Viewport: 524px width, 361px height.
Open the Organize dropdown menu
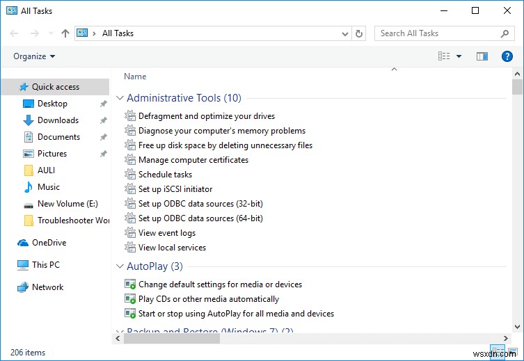click(x=34, y=56)
